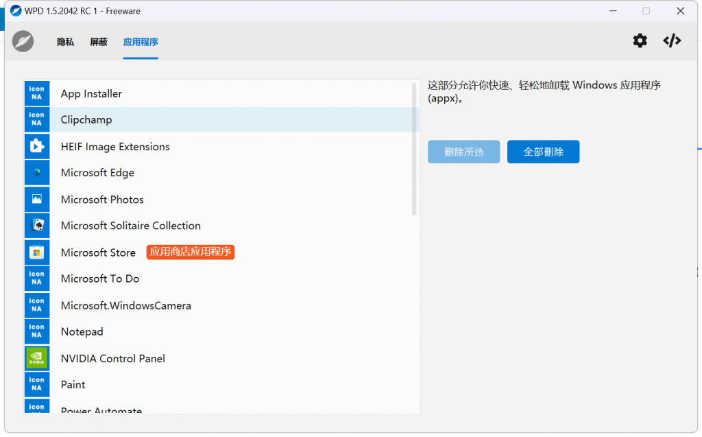Select Microsoft.WindowsCamera in the list

221,305
